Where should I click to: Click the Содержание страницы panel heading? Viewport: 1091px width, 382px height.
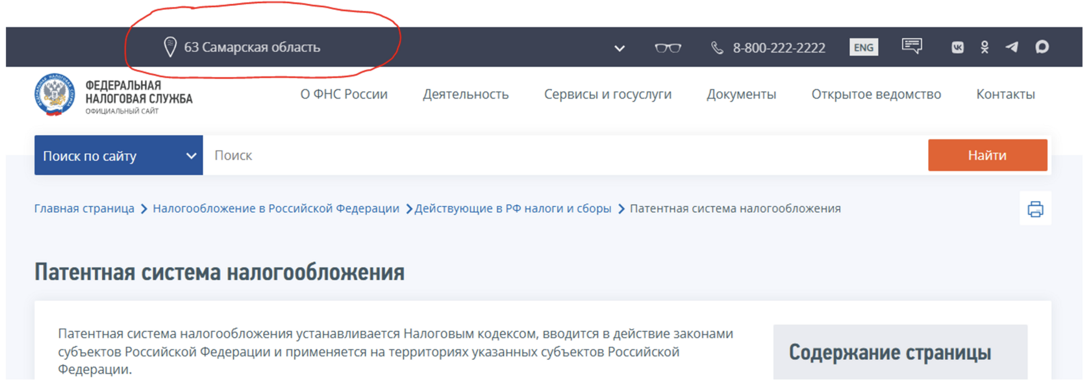coord(890,353)
